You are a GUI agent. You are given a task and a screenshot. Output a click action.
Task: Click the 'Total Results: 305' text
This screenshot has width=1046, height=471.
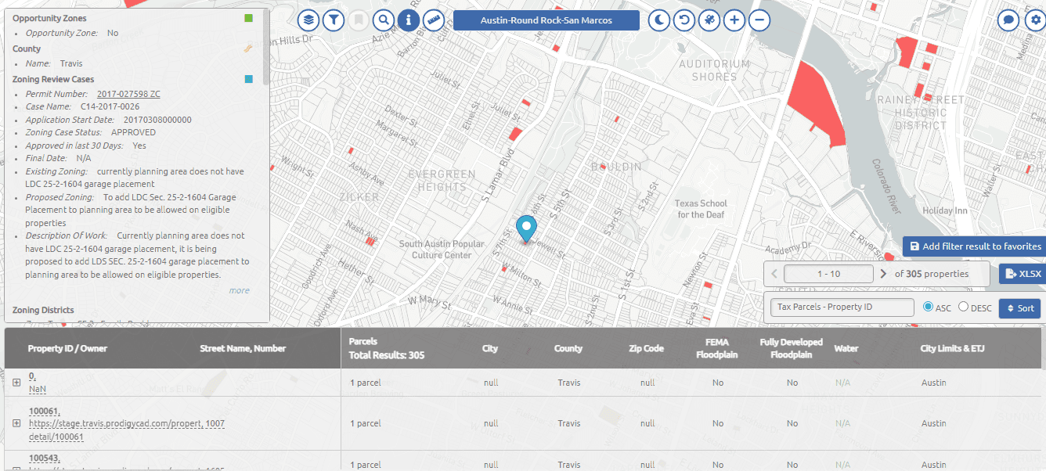(387, 355)
